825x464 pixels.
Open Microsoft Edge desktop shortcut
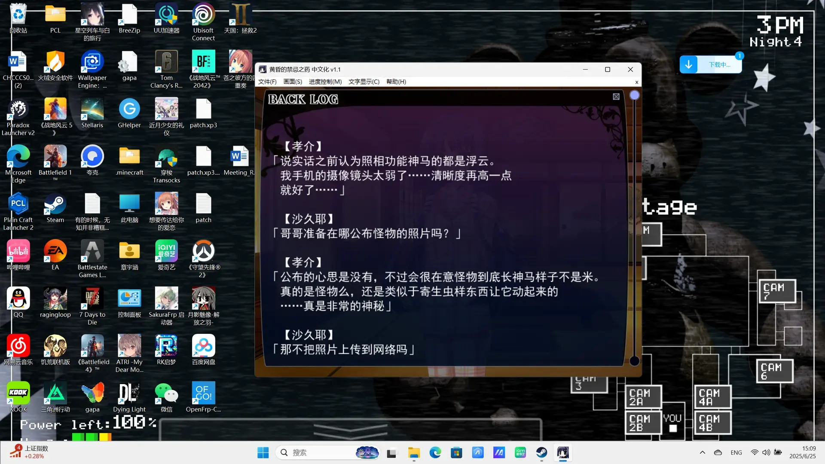click(18, 164)
